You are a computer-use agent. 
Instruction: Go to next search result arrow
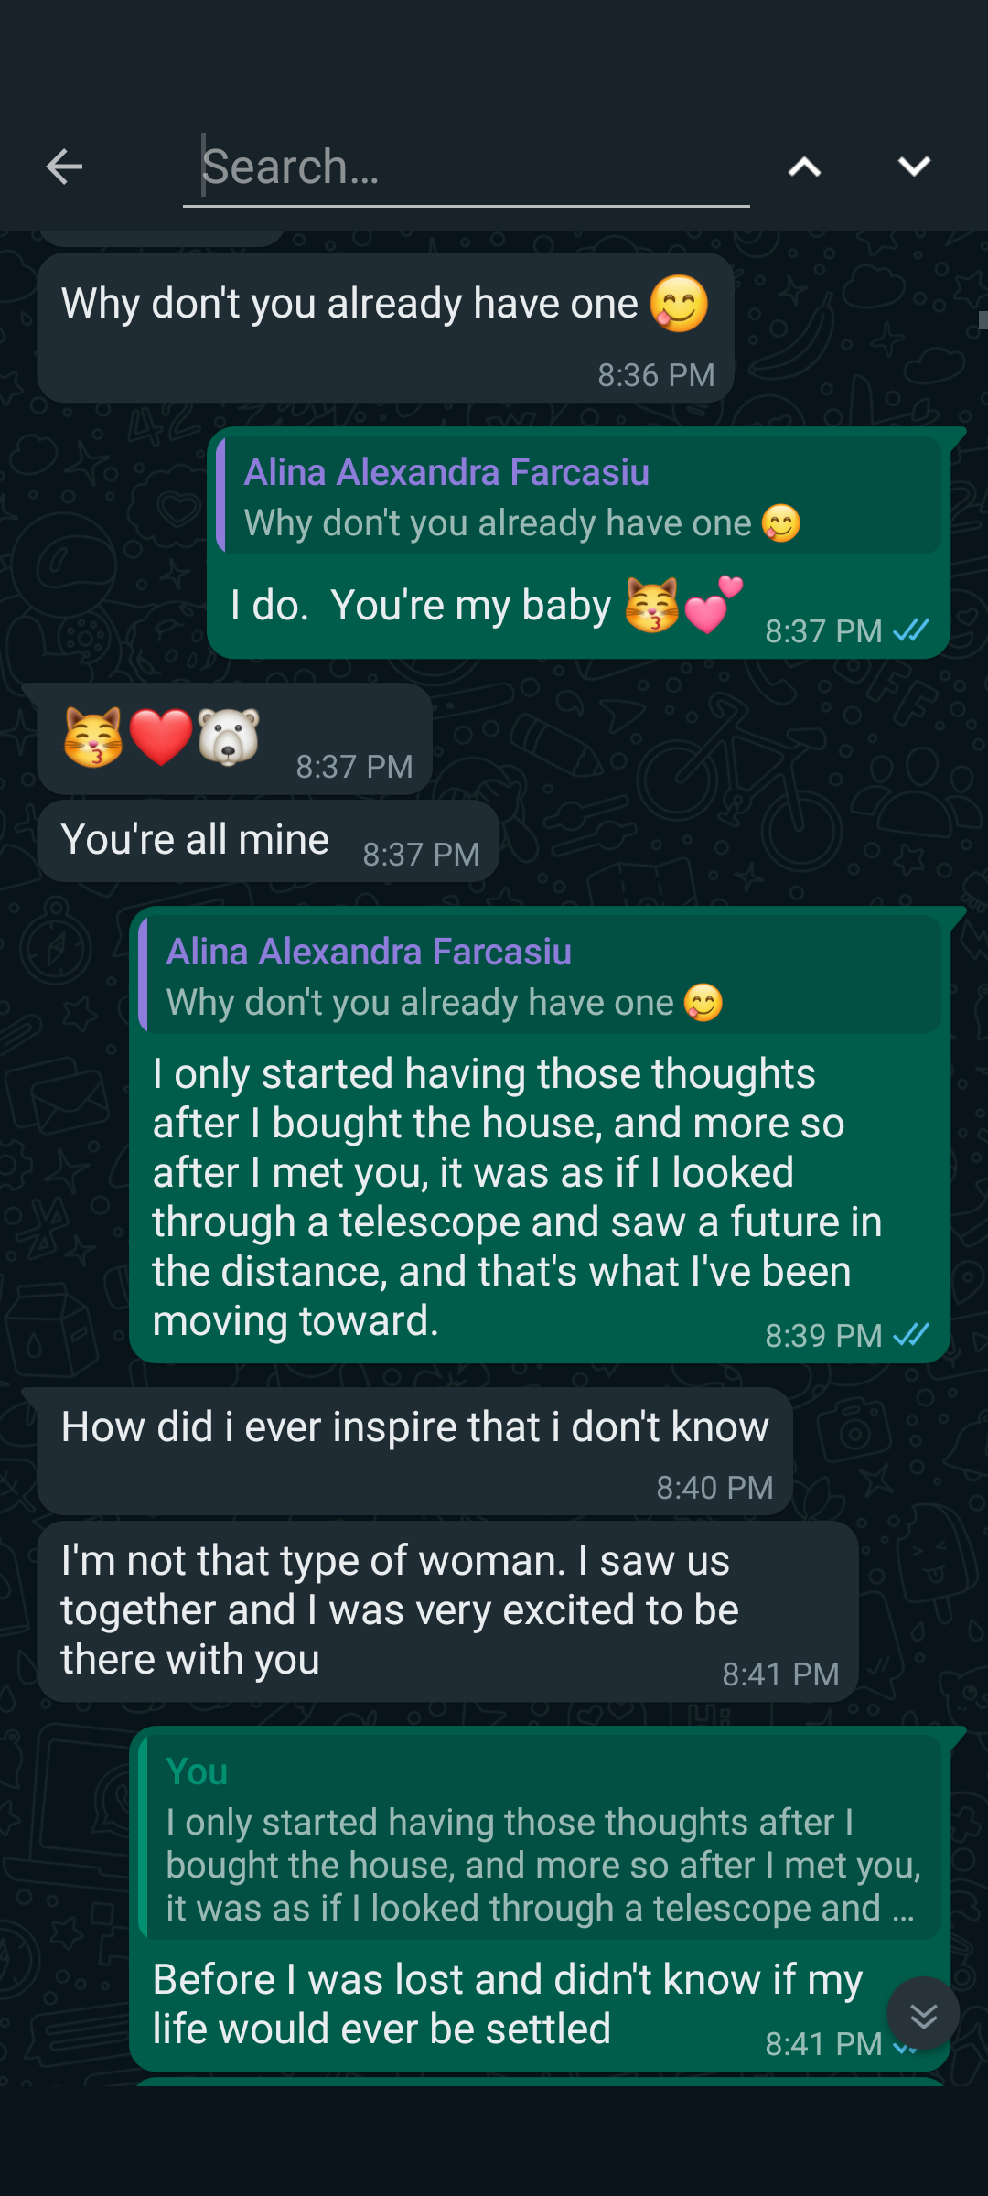[914, 167]
